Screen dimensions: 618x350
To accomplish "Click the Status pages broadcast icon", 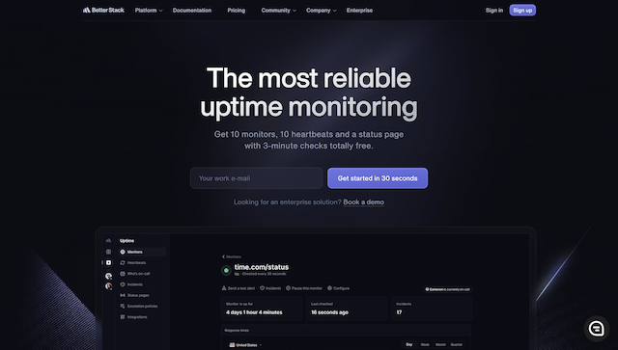I will [x=123, y=295].
